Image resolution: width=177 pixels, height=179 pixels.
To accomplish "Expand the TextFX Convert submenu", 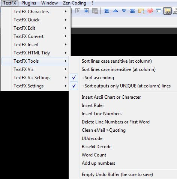I will pyautogui.click(x=35, y=36).
